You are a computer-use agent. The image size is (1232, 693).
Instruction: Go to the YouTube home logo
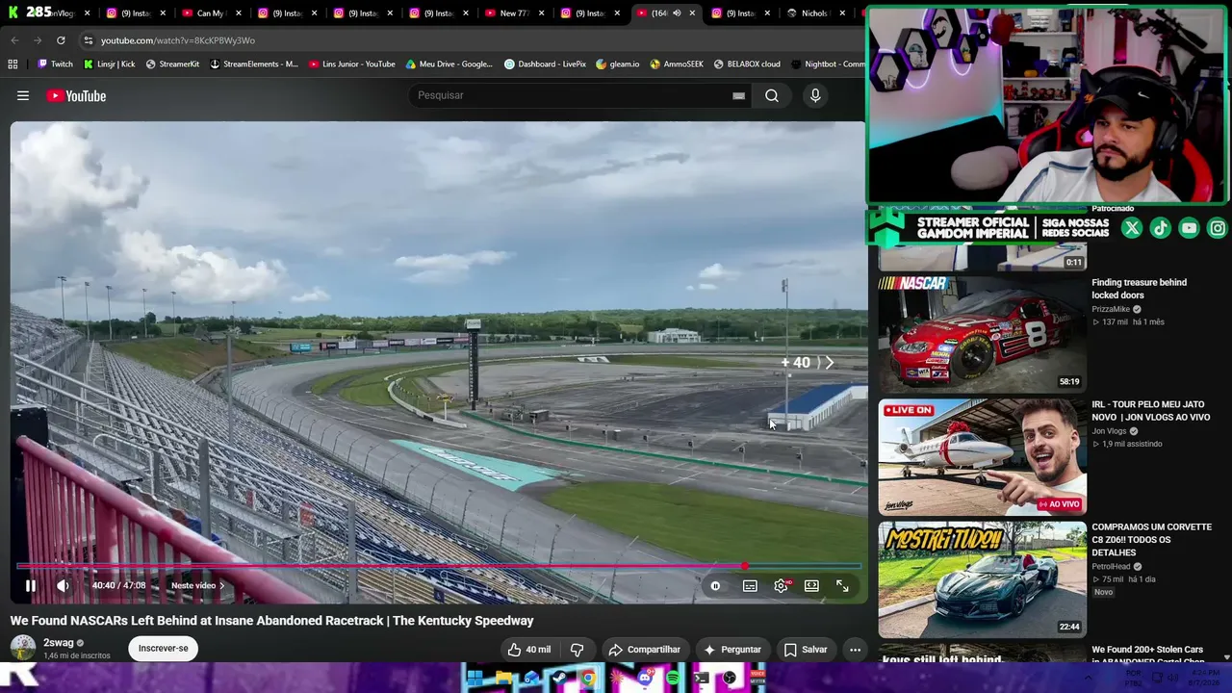[x=76, y=95]
